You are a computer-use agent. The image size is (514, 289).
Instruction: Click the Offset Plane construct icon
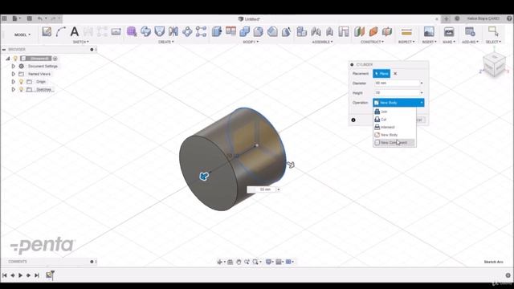tap(359, 31)
